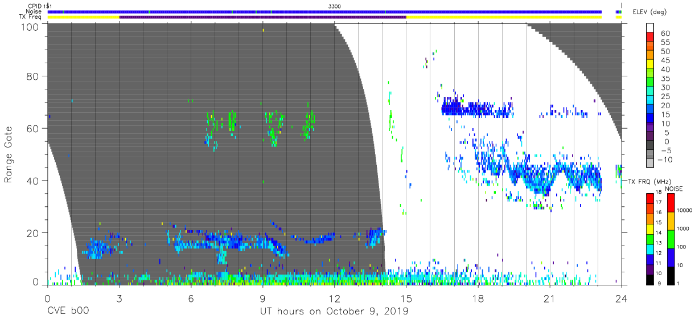
Task: Click the 'Range Gate' y-axis label
Action: tap(9, 155)
